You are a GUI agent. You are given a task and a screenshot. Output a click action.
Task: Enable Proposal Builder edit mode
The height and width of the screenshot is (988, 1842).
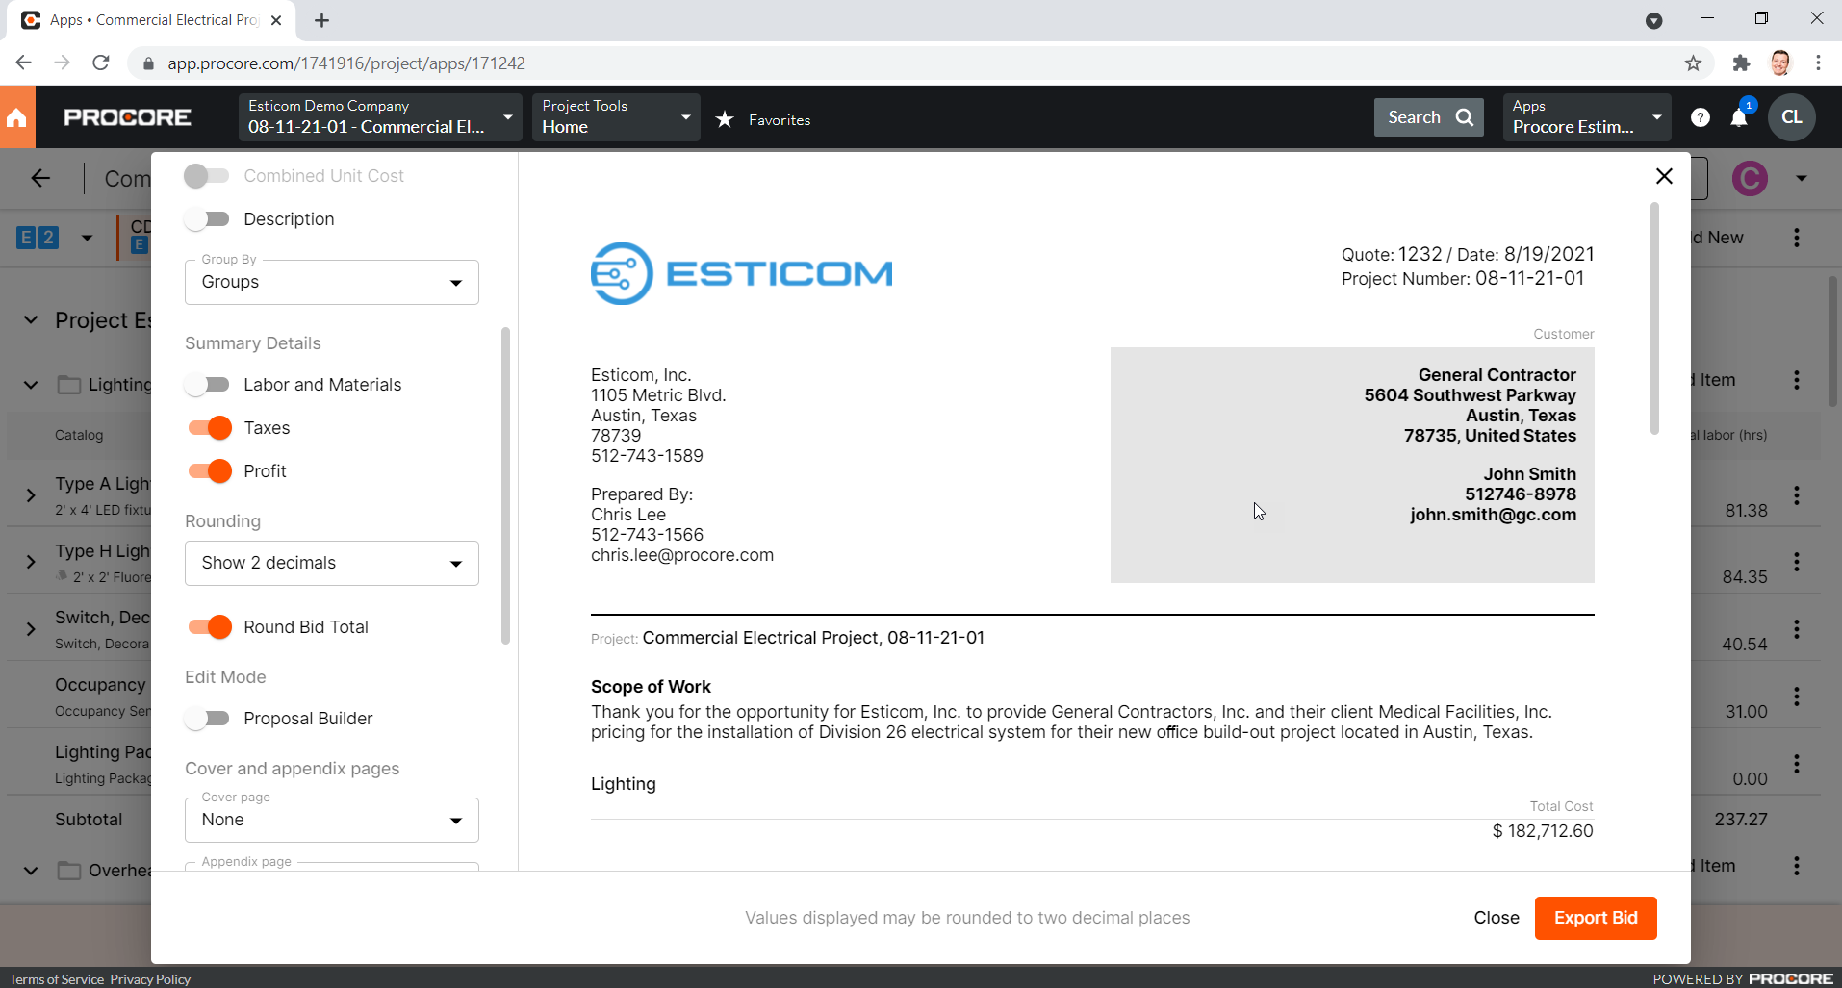tap(207, 719)
